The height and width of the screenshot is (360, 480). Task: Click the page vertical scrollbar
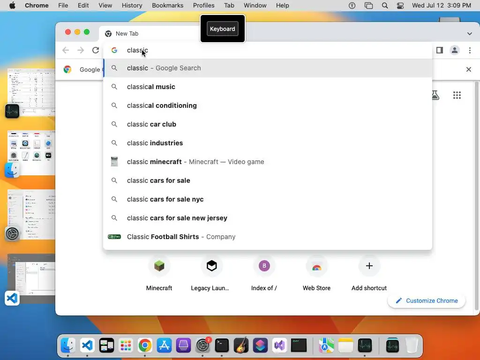tap(476, 196)
